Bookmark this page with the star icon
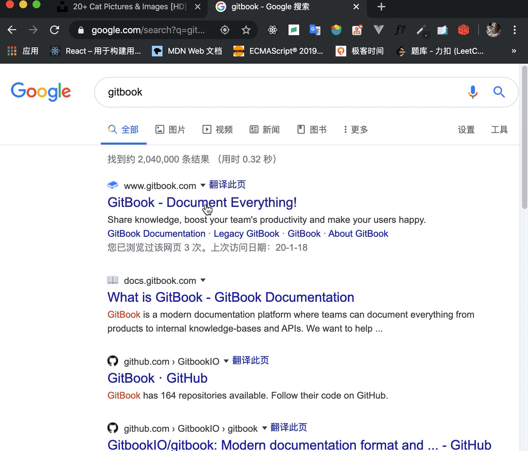528x451 pixels. point(246,30)
